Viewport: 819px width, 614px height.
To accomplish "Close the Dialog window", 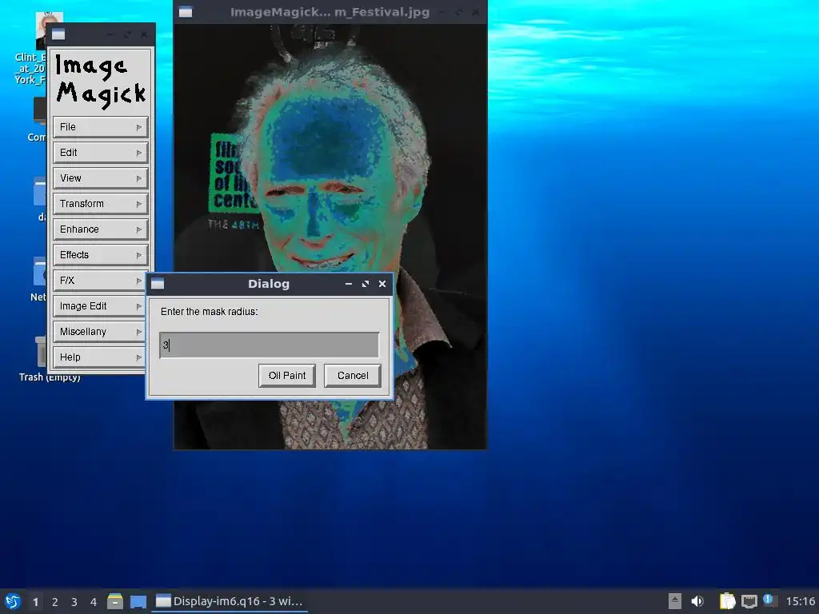I will coord(382,284).
